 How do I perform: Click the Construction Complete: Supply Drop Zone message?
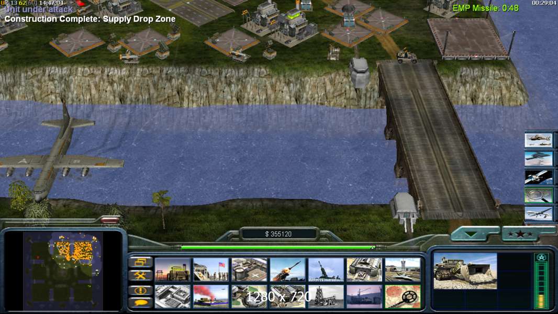click(x=90, y=19)
